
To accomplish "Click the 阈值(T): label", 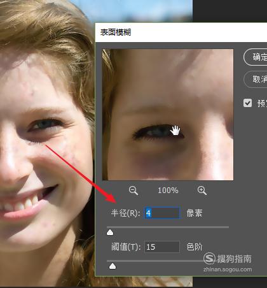I will click(126, 247).
